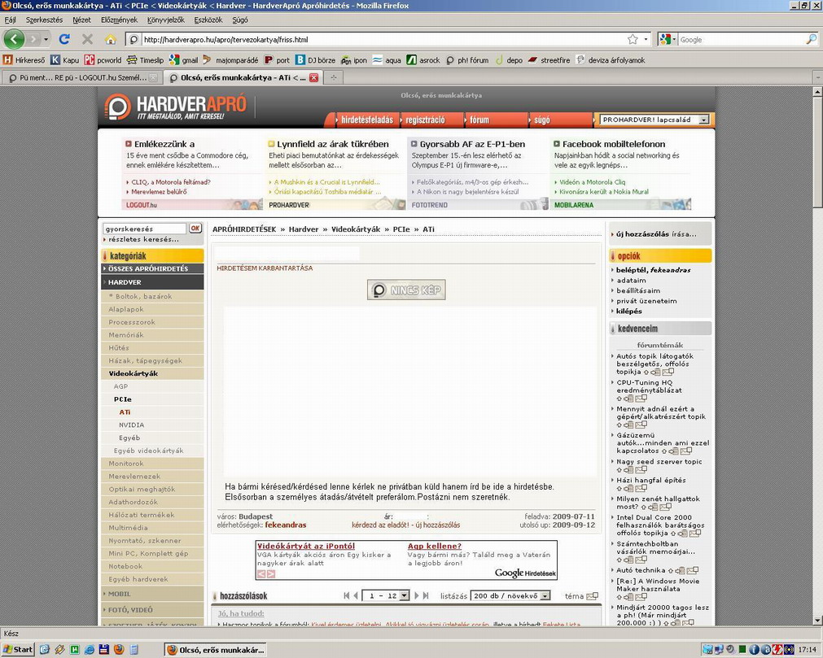Open the Eszközök menu

(208, 20)
